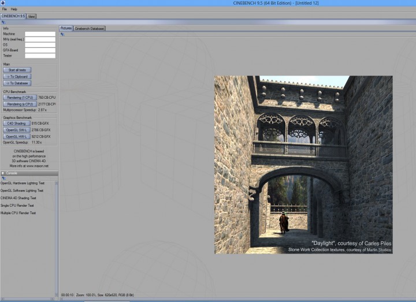Click the pin icon under the Console header

3,178
